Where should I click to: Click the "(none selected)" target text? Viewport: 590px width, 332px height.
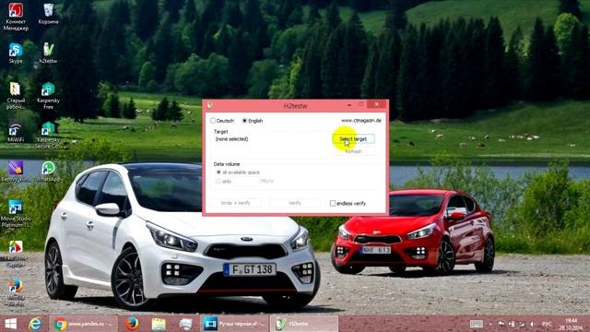(x=231, y=139)
